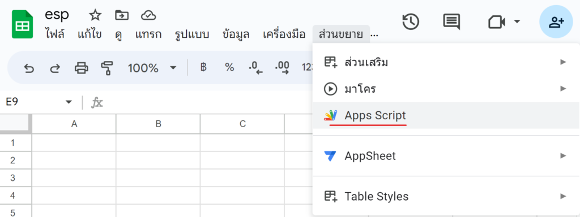Viewport: 580px width, 217px height.
Task: Start a meeting with camera icon
Action: click(x=496, y=22)
